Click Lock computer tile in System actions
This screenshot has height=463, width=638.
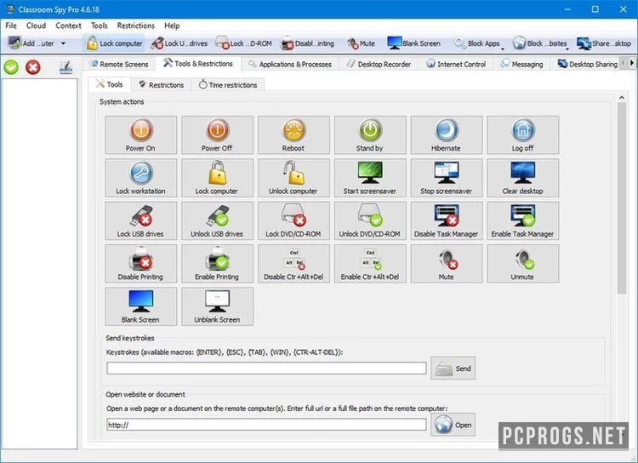click(x=217, y=178)
